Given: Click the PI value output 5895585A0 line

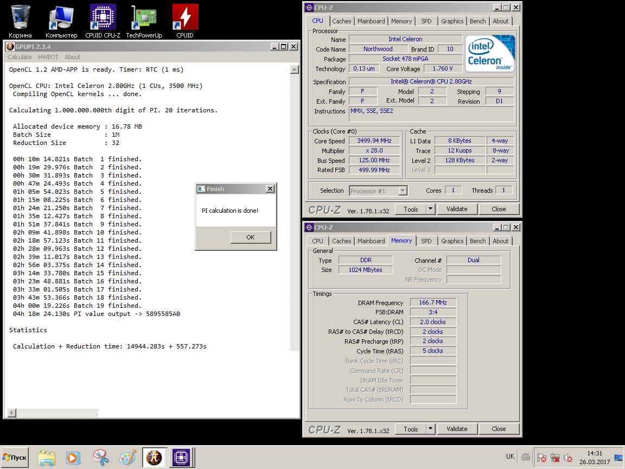Looking at the screenshot, I should point(97,314).
